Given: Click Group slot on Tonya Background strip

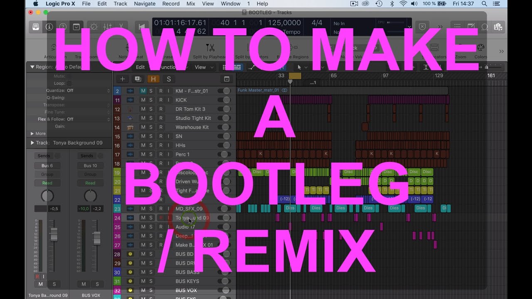Looking at the screenshot, I should tap(47, 174).
